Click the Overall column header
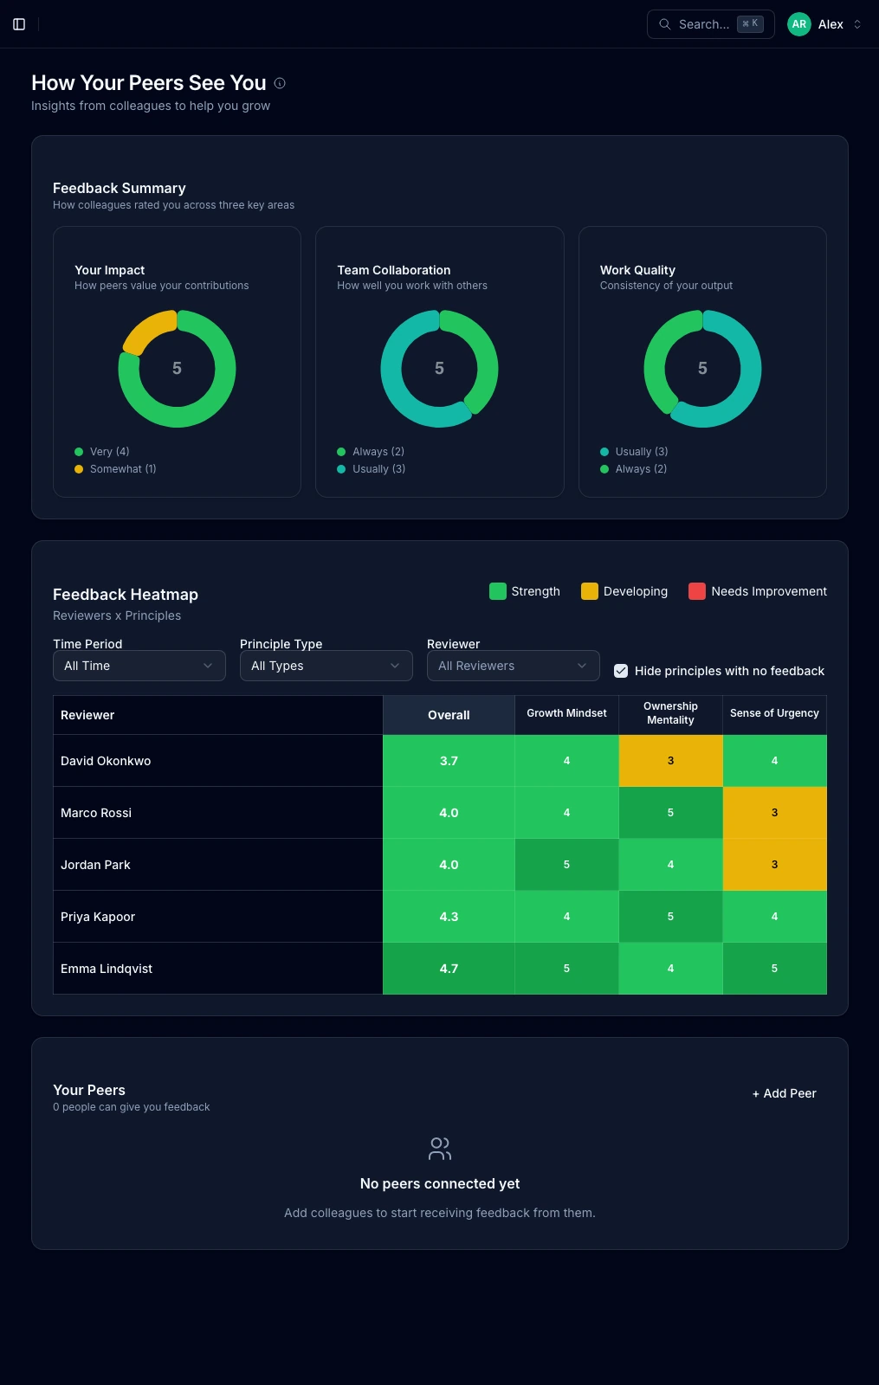This screenshot has height=1385, width=879. coord(449,715)
